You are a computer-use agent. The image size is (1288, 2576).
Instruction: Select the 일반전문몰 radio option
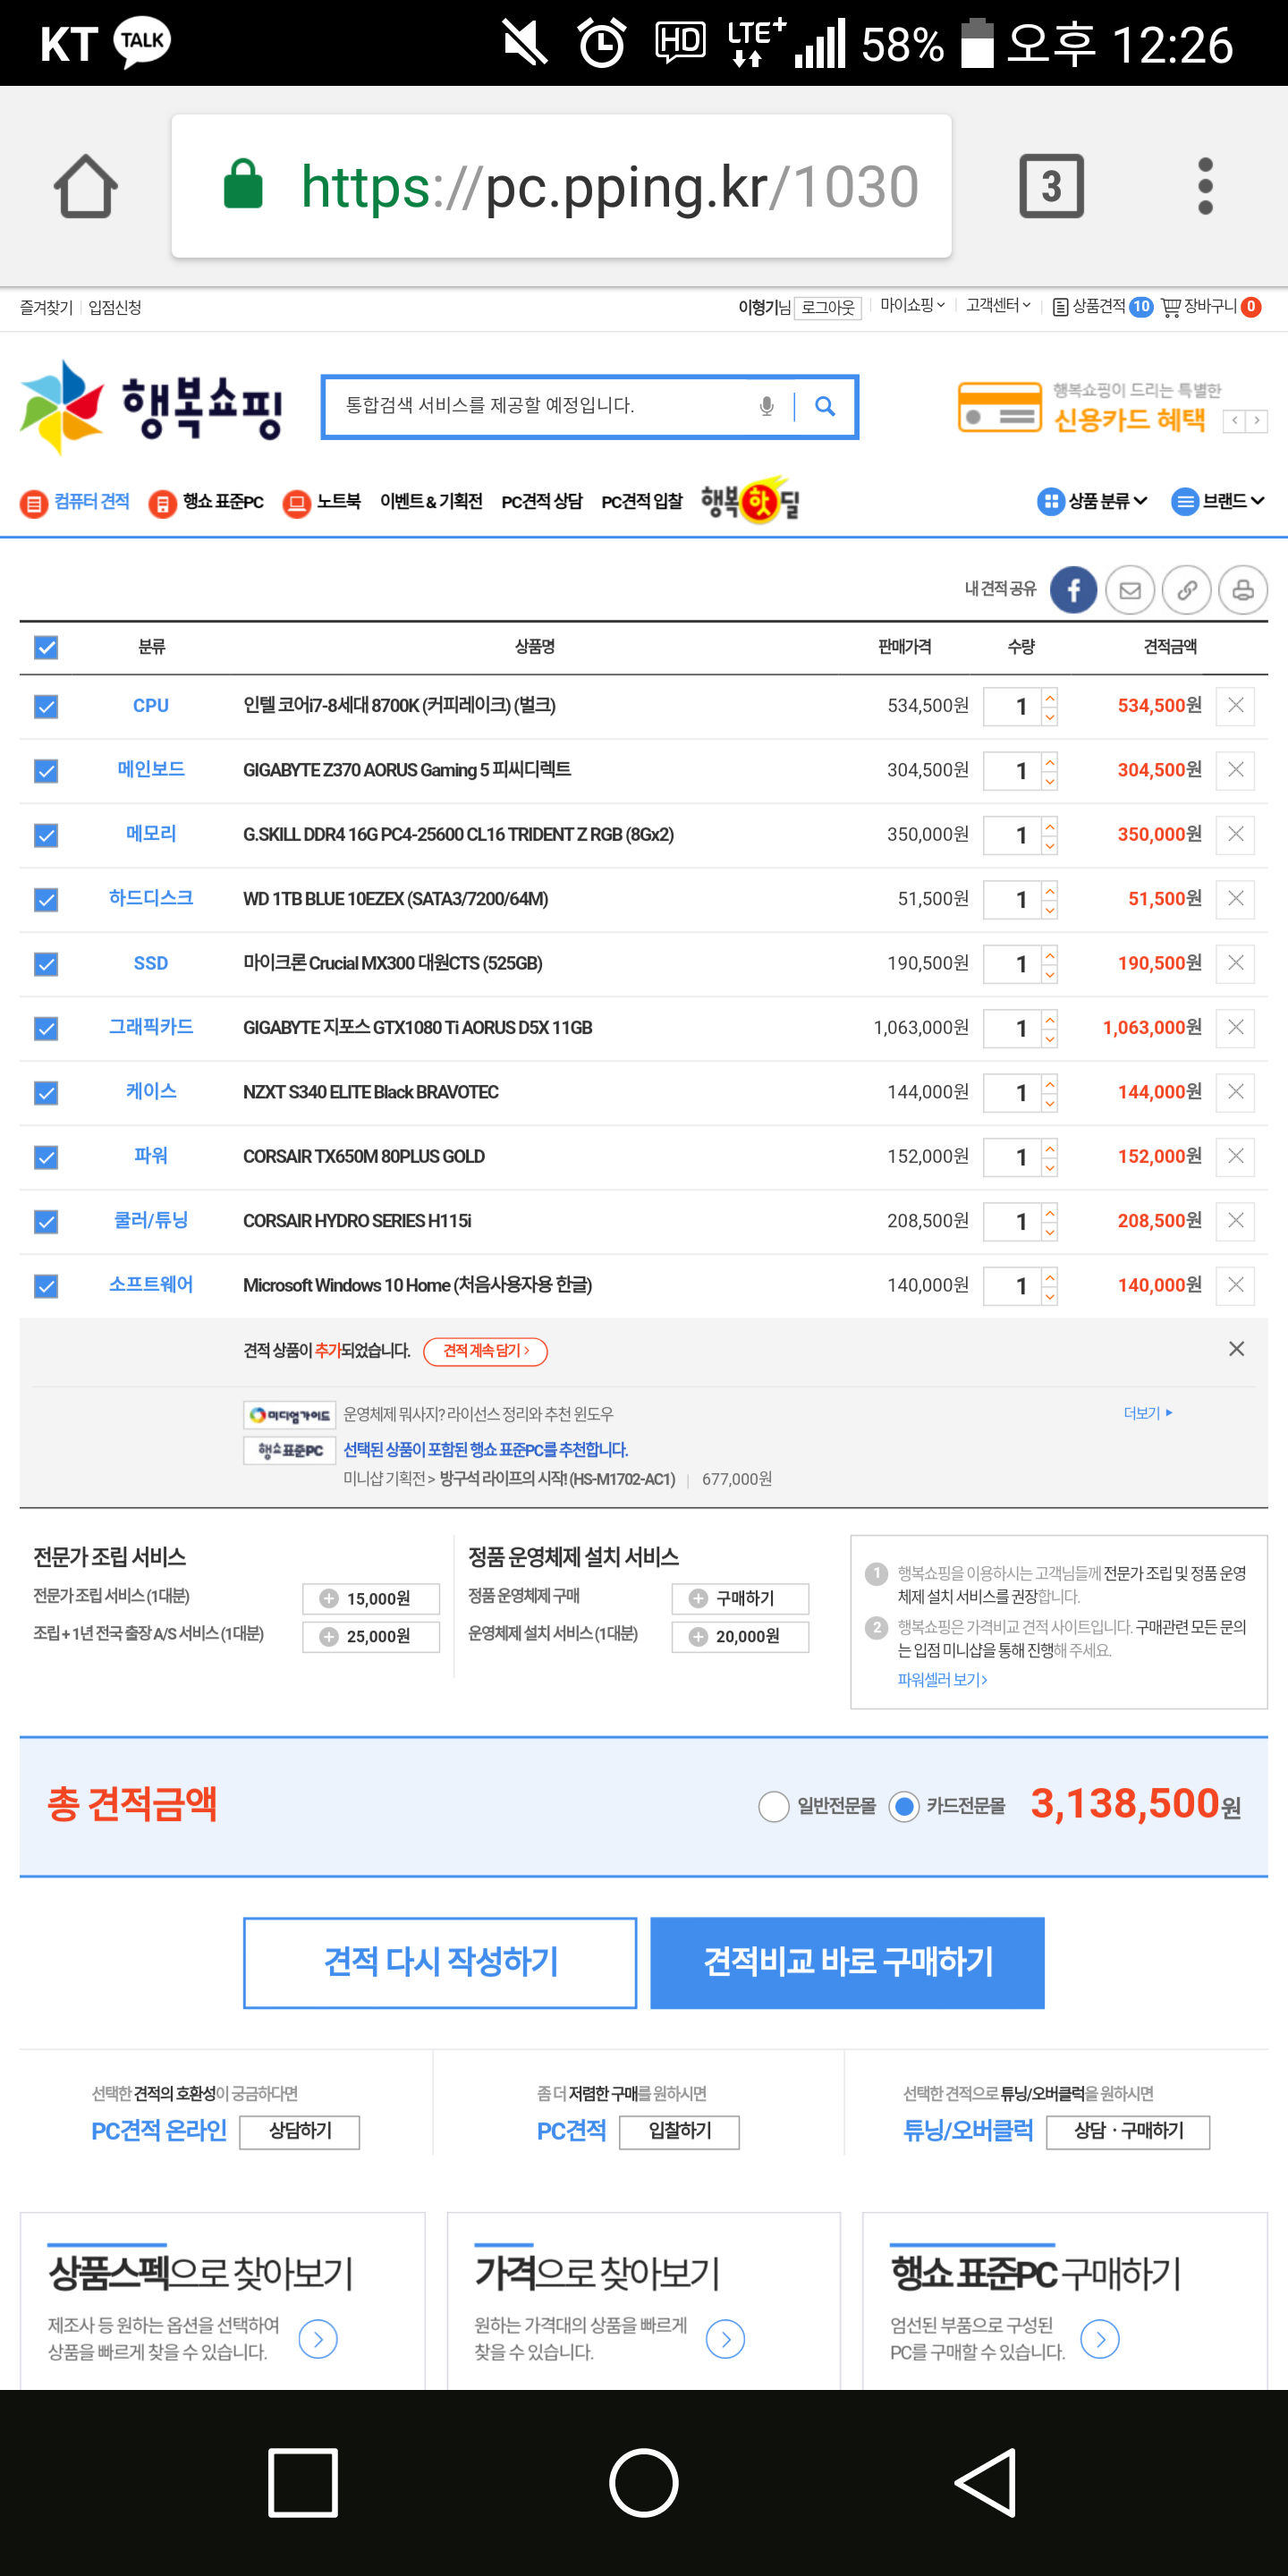point(773,1806)
